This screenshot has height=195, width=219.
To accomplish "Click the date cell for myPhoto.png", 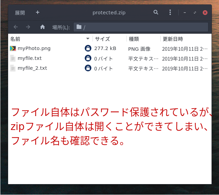I will [185, 49].
